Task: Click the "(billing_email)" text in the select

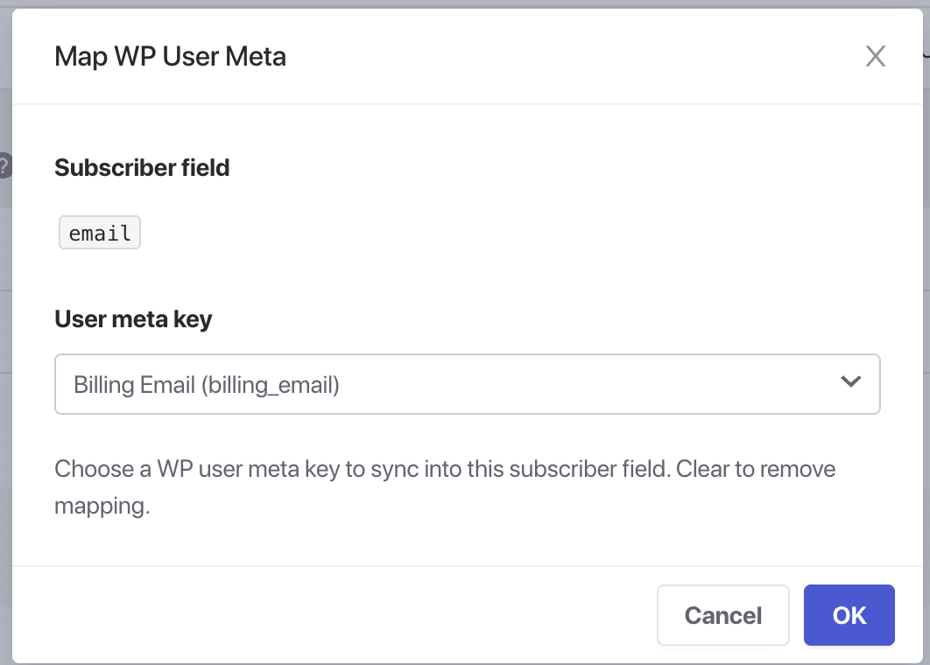Action: pyautogui.click(x=270, y=384)
